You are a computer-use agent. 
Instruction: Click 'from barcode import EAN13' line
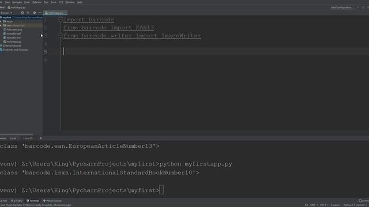pos(109,28)
